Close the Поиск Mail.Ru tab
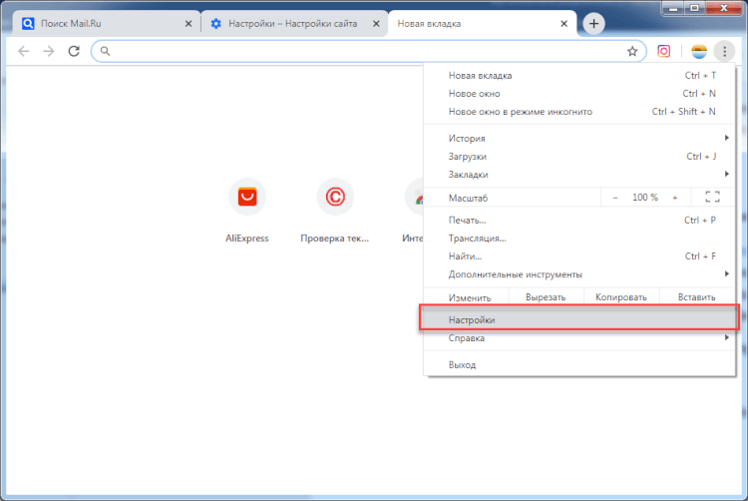Screen dimensions: 748x501 click(188, 23)
